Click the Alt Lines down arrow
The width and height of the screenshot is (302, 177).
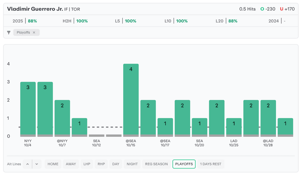pos(37,164)
